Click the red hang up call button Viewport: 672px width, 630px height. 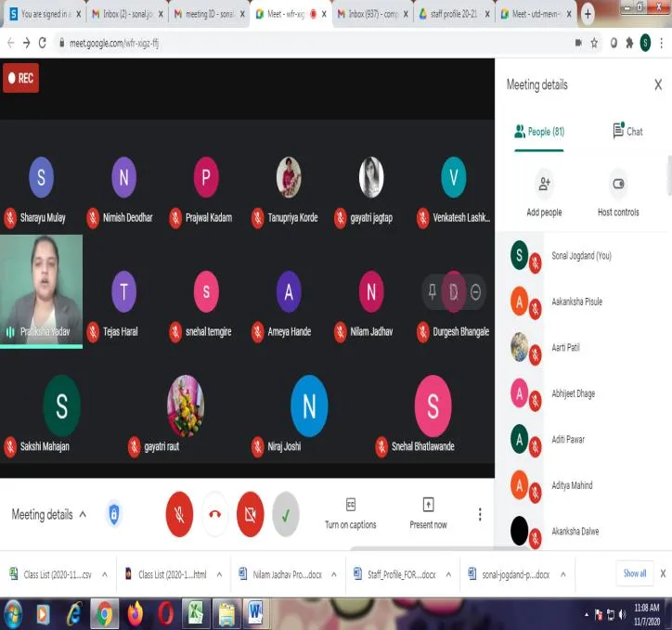(214, 514)
